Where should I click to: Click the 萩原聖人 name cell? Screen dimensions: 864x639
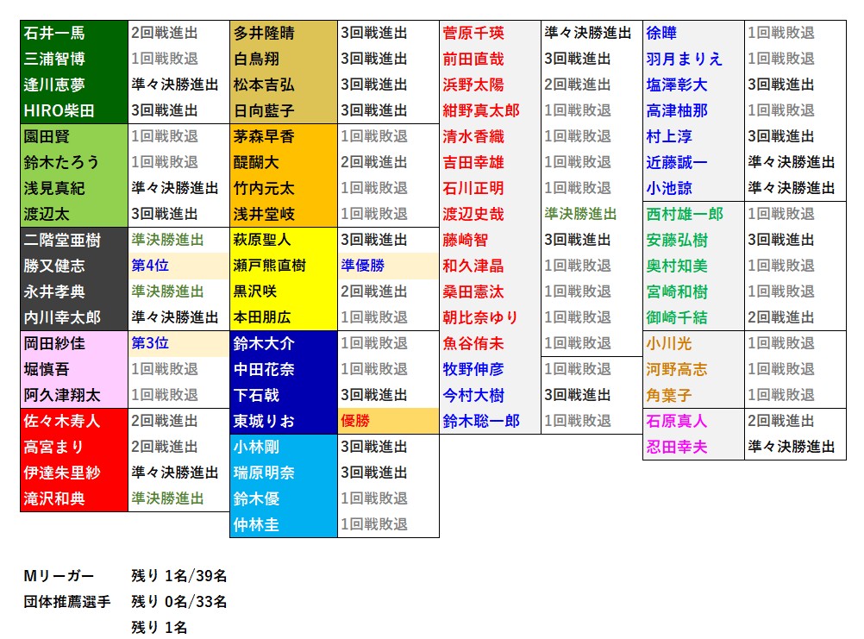pyautogui.click(x=283, y=241)
